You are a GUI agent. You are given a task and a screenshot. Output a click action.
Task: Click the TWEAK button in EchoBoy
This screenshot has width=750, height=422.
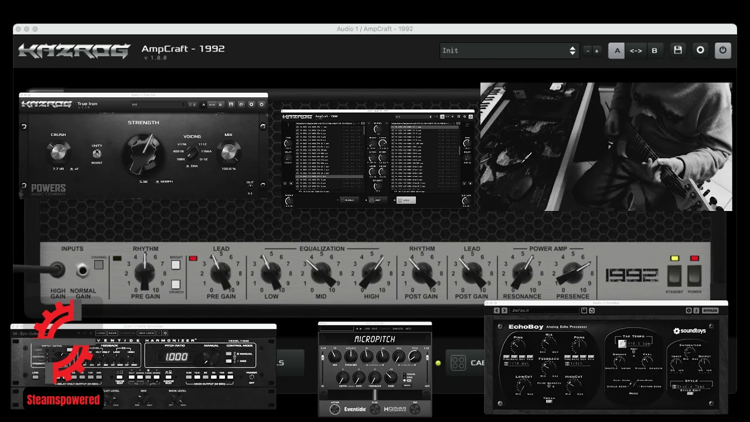pos(549,401)
